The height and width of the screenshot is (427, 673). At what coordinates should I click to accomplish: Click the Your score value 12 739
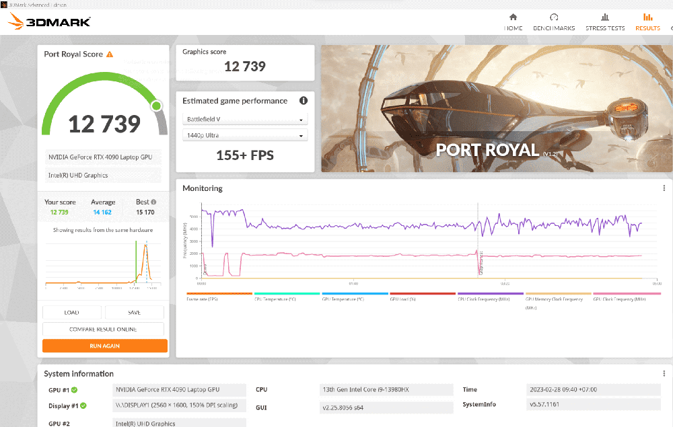59,212
